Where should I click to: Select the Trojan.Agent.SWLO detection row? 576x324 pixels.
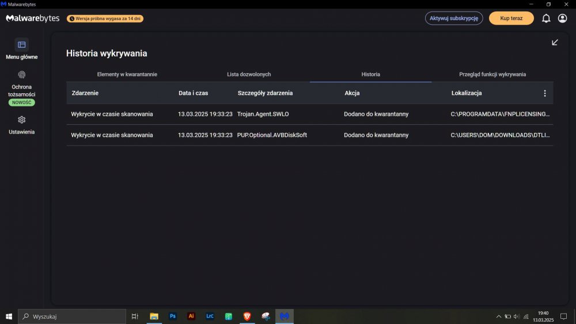[x=309, y=114]
